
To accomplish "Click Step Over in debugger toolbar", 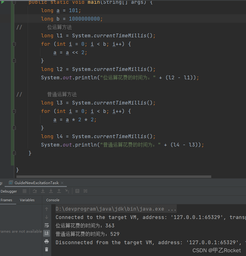I will click(35, 191).
